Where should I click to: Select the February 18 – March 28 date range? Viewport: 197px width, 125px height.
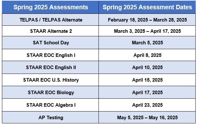pyautogui.click(x=147, y=20)
